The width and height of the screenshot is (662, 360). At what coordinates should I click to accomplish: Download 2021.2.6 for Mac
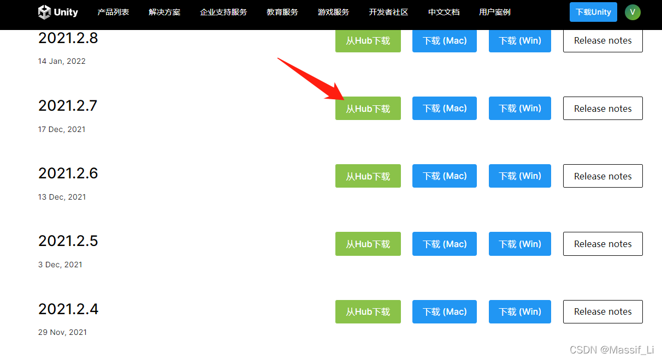click(445, 176)
